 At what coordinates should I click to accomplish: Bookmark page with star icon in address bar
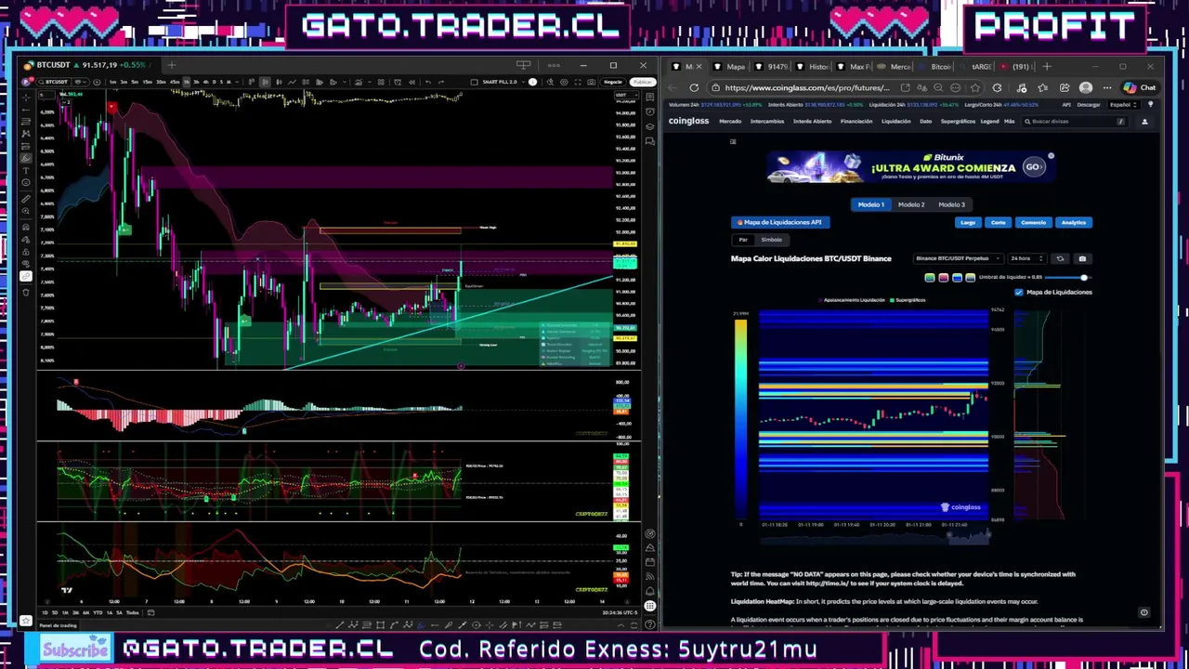[974, 87]
